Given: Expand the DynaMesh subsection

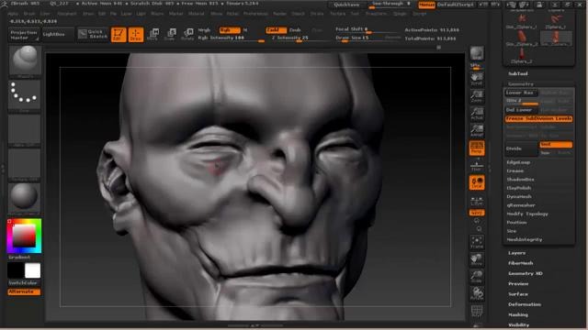Looking at the screenshot, I should pyautogui.click(x=519, y=197).
